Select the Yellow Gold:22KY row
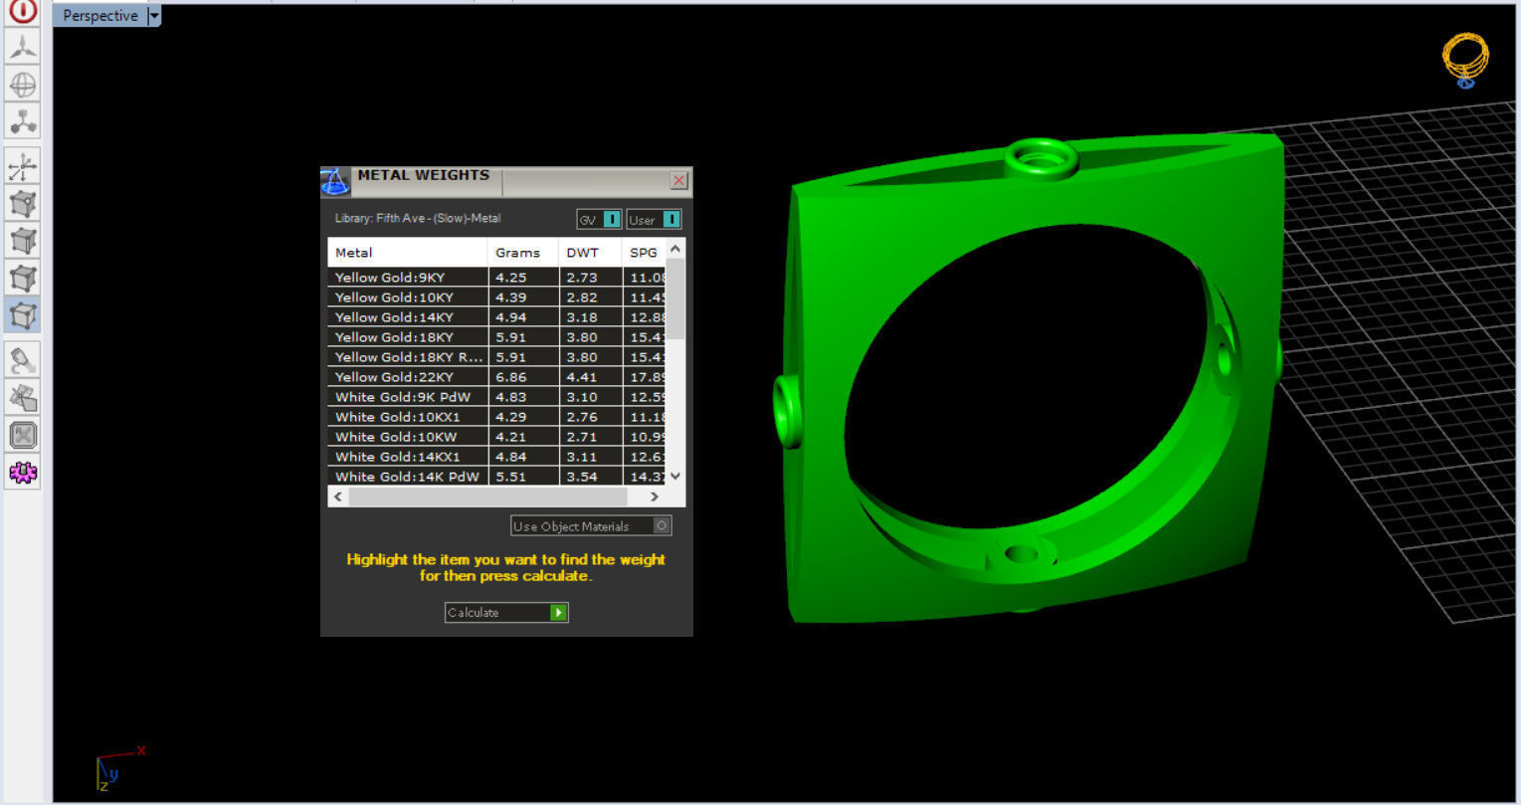Image resolution: width=1521 pixels, height=805 pixels. click(x=497, y=376)
